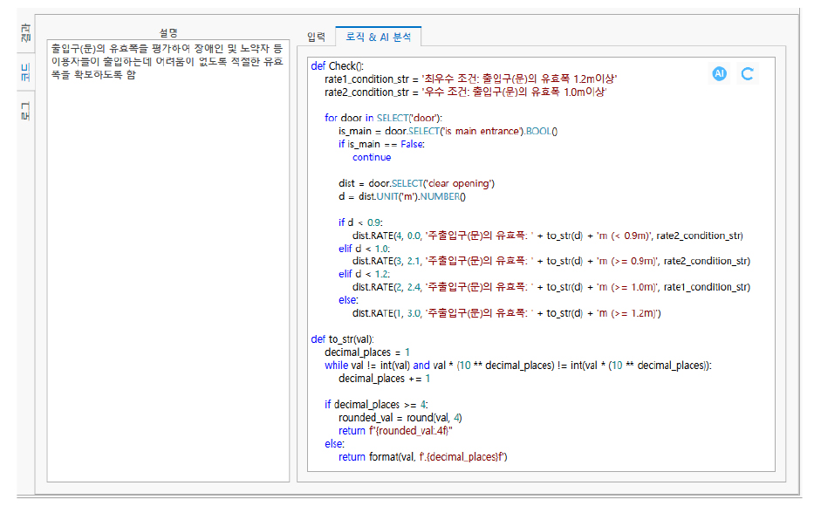Switch to the 입력 tab
Image resolution: width=814 pixels, height=506 pixels.
(316, 37)
